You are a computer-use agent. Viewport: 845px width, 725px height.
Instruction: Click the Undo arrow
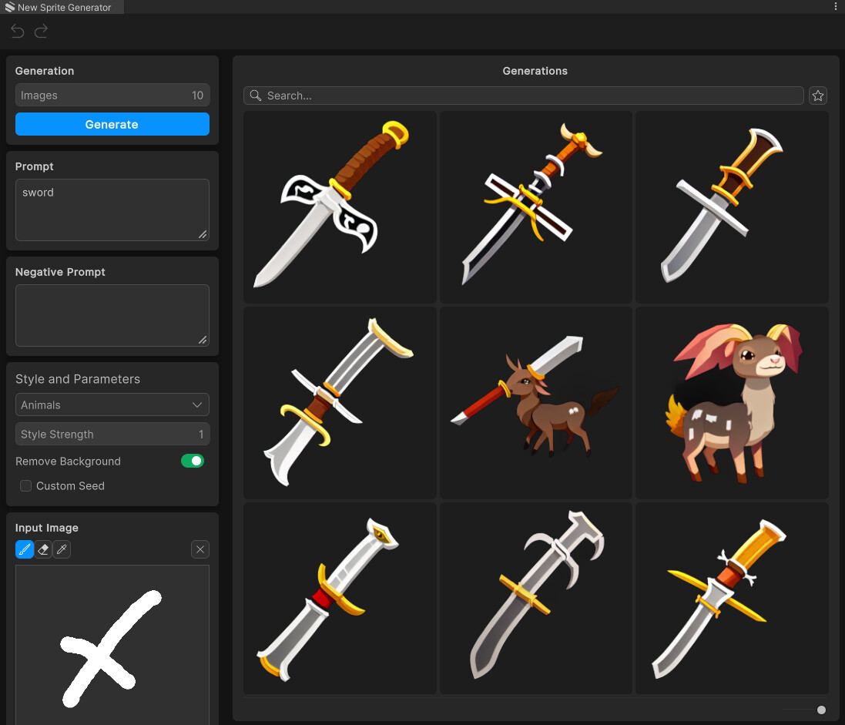16,31
